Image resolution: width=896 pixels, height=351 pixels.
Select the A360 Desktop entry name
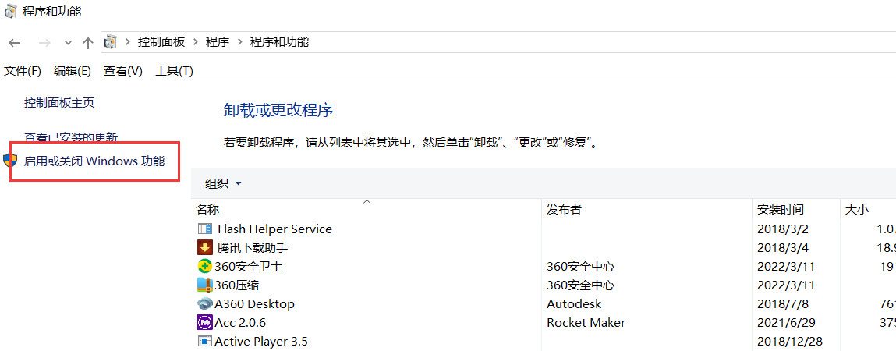[255, 303]
